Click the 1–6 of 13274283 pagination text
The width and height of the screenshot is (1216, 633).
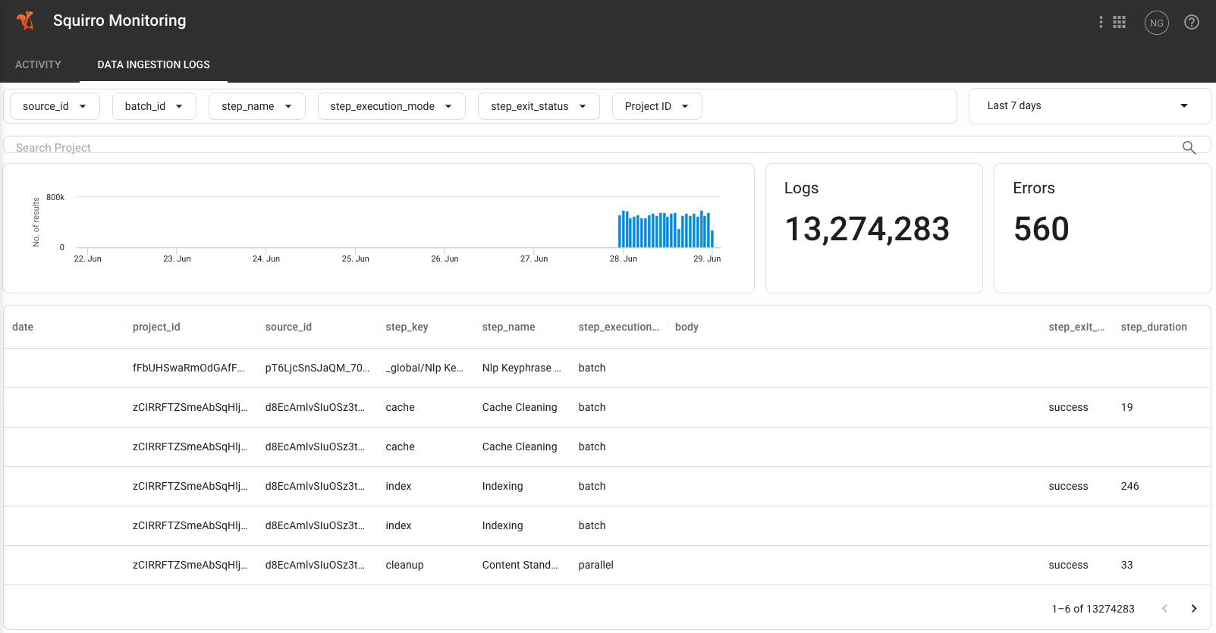click(1093, 609)
